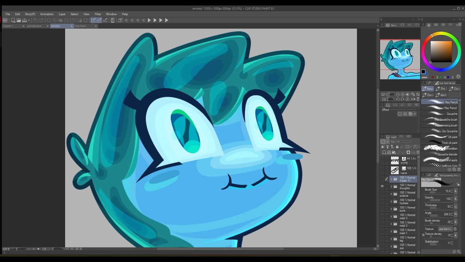Image resolution: width=465 pixels, height=262 pixels.
Task: Click the navigator thumbnail preview
Action: tap(400, 59)
